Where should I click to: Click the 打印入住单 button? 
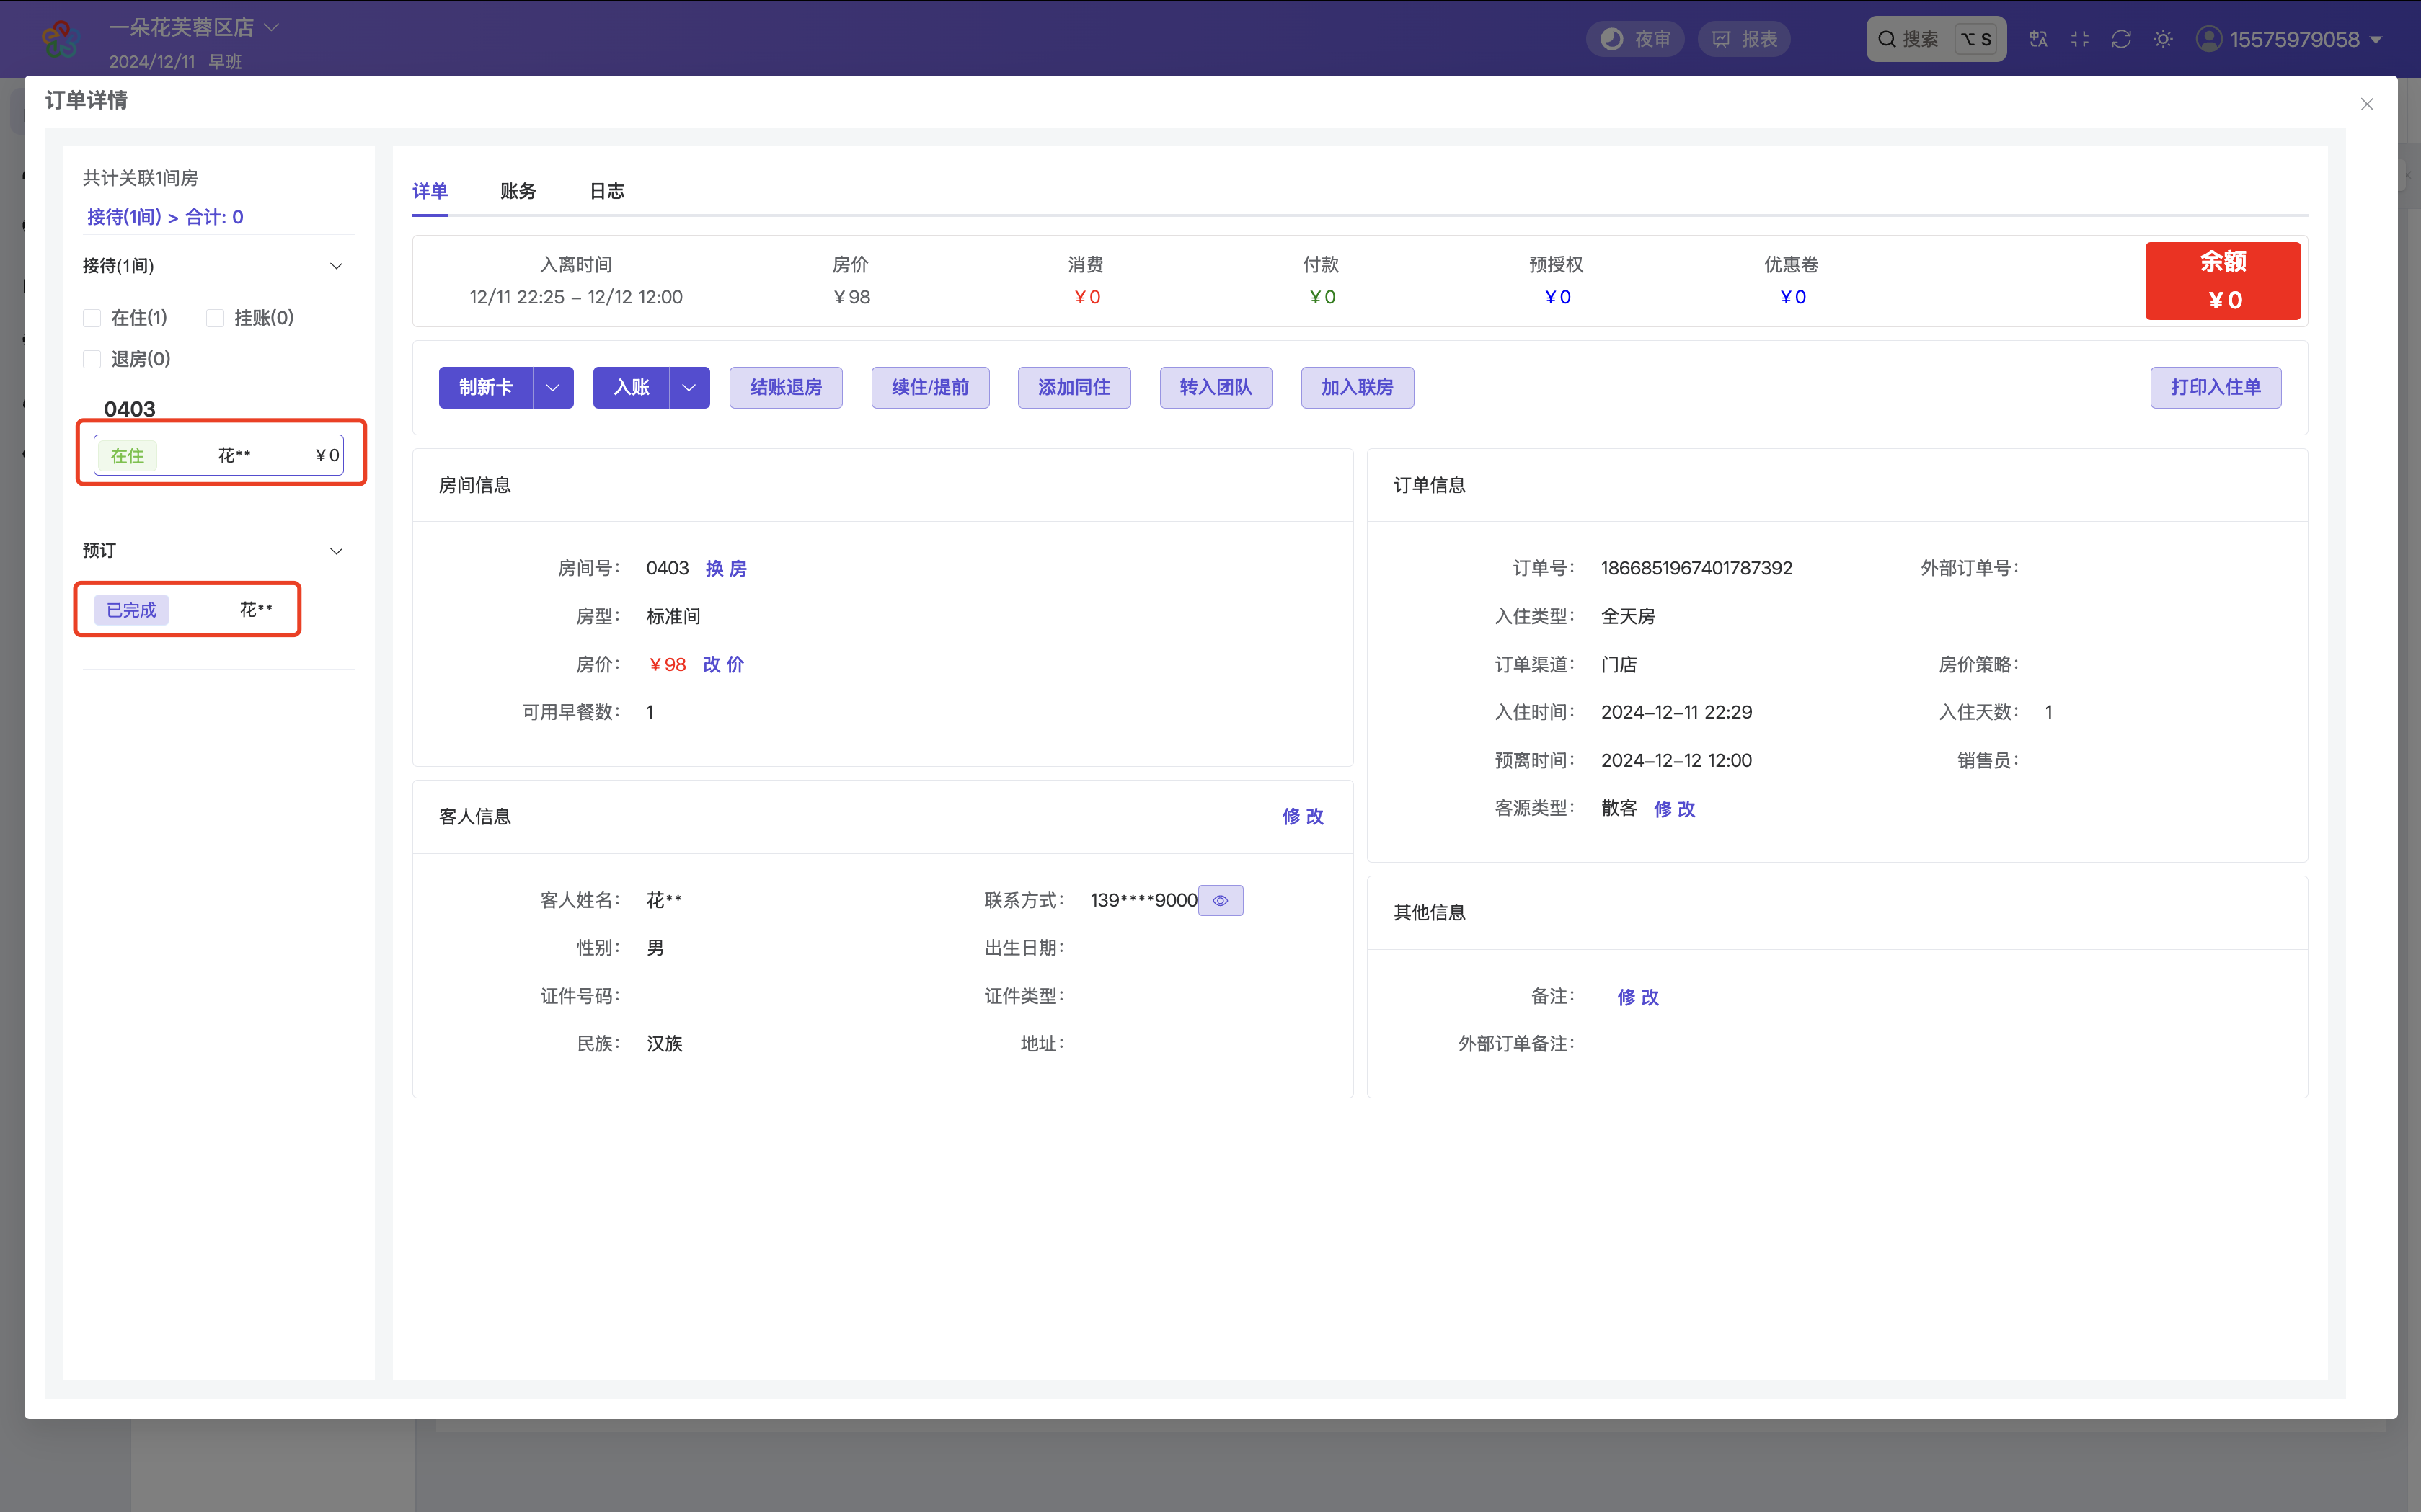coord(2216,387)
